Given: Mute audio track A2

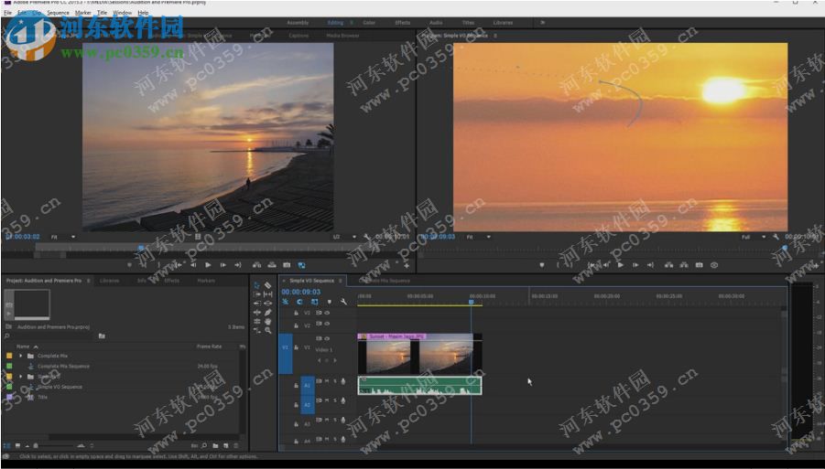Looking at the screenshot, I should tap(327, 400).
